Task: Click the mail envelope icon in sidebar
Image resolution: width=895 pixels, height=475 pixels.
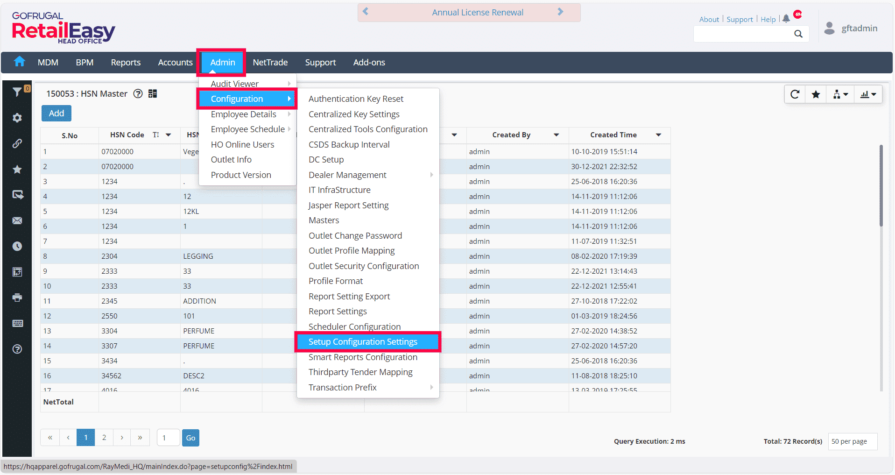Action: pos(17,220)
